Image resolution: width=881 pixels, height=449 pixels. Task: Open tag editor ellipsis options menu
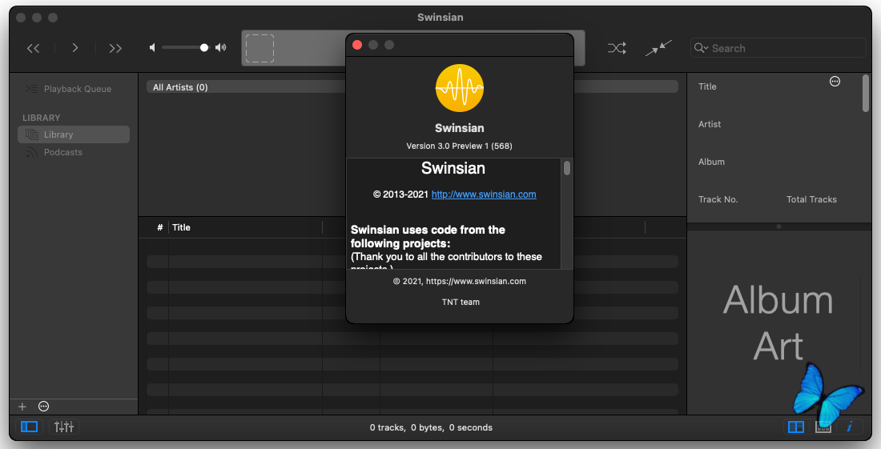tap(835, 82)
